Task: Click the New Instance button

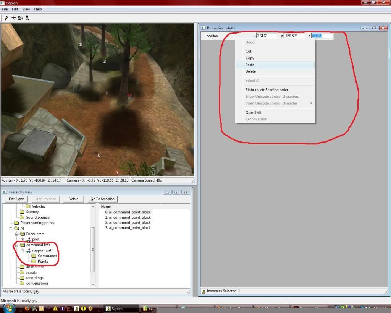Action: click(x=46, y=199)
